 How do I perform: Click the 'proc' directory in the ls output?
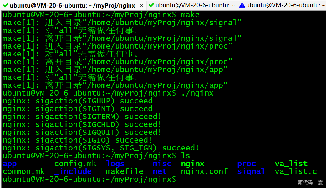tap(247, 164)
